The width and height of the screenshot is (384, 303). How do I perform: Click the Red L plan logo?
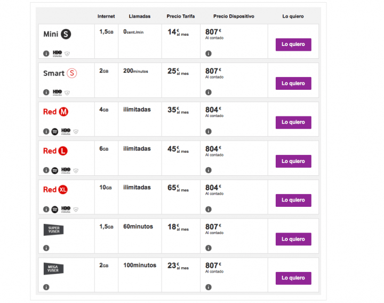click(x=55, y=151)
